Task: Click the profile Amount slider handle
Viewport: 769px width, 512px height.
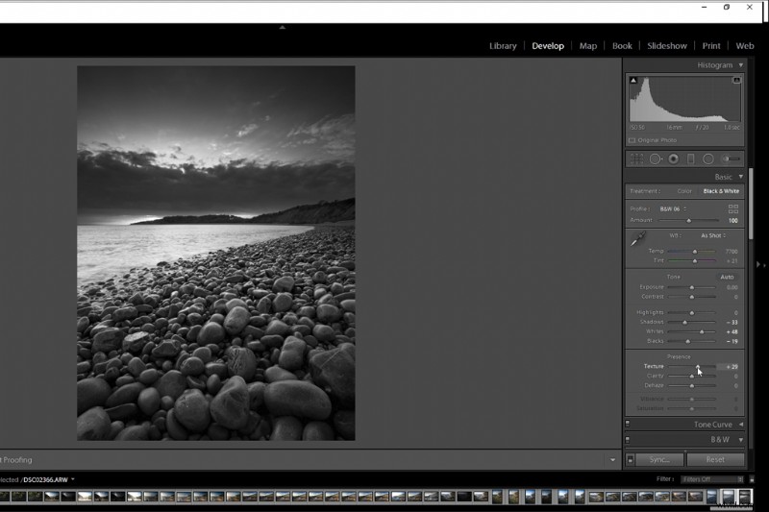Action: point(688,221)
